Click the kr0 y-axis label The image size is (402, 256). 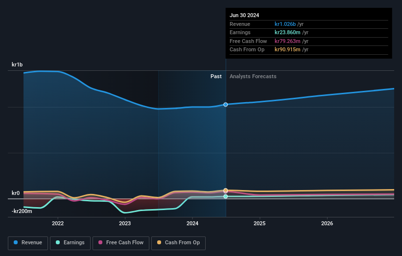click(16, 193)
